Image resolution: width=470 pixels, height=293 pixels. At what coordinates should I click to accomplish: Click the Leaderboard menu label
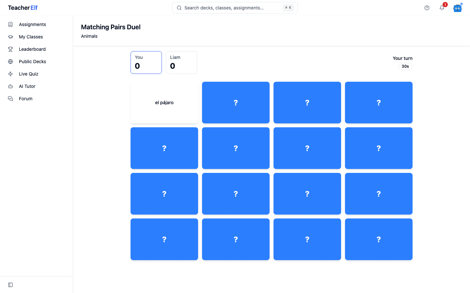(x=32, y=49)
